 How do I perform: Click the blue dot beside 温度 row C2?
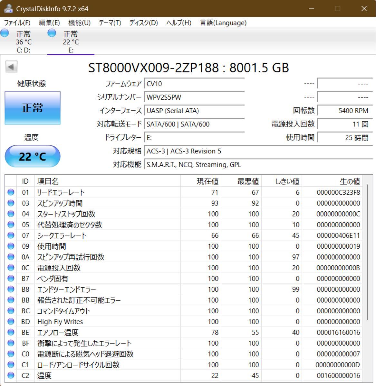tap(11, 375)
